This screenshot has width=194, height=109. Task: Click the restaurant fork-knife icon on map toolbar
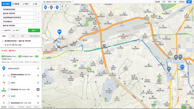coord(66,6)
